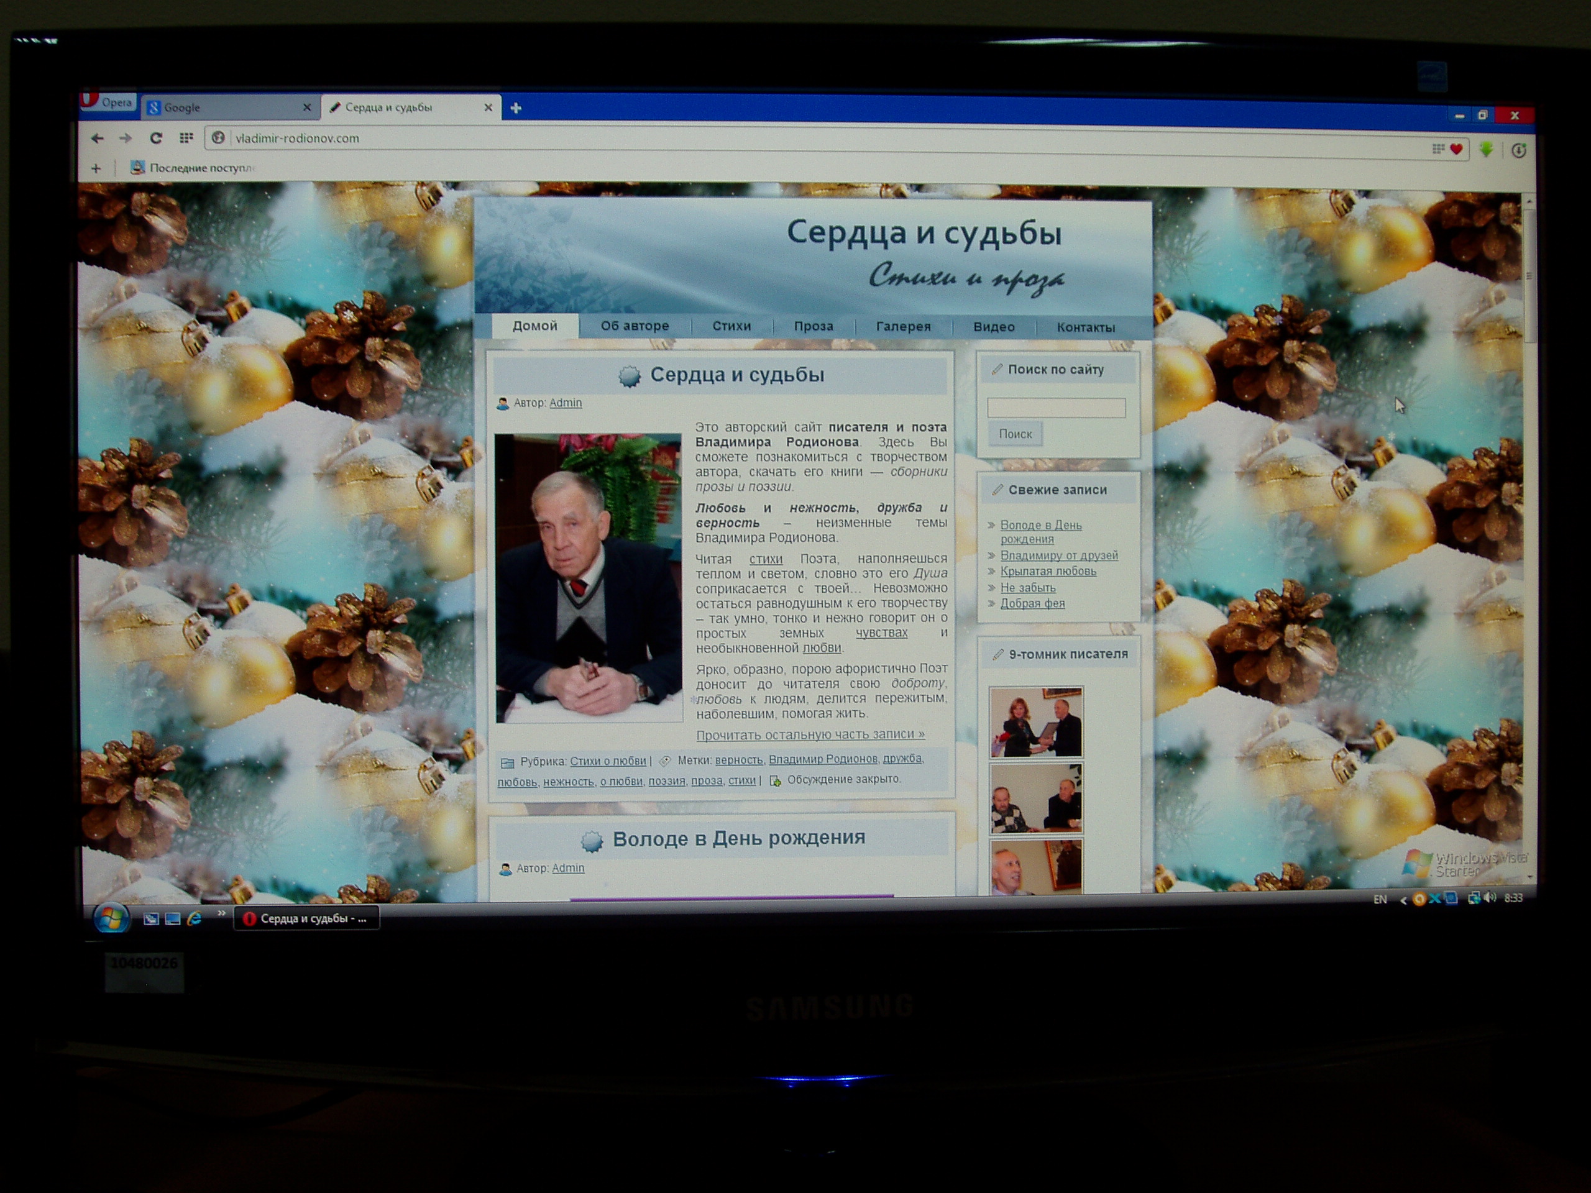The height and width of the screenshot is (1193, 1591).
Task: Open the Видео menu item
Action: point(994,327)
